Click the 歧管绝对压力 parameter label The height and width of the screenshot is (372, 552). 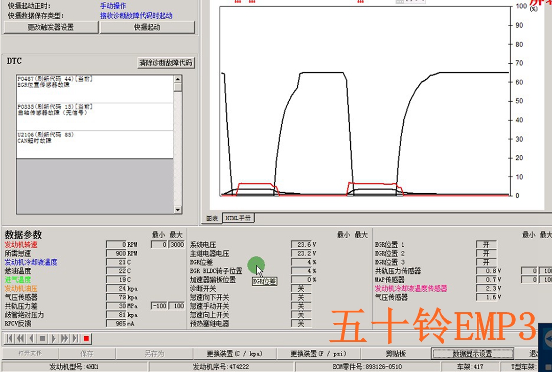(x=25, y=315)
